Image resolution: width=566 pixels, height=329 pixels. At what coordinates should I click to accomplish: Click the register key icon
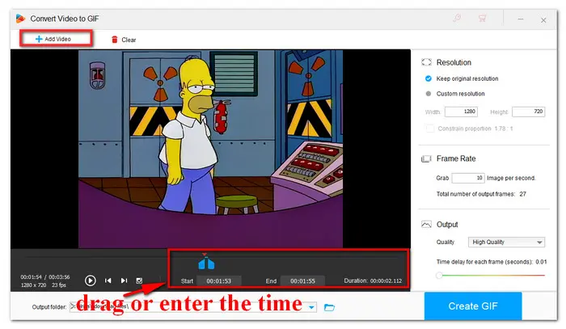457,18
